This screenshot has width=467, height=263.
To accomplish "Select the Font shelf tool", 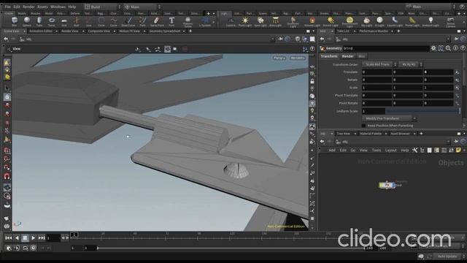I will [x=171, y=21].
